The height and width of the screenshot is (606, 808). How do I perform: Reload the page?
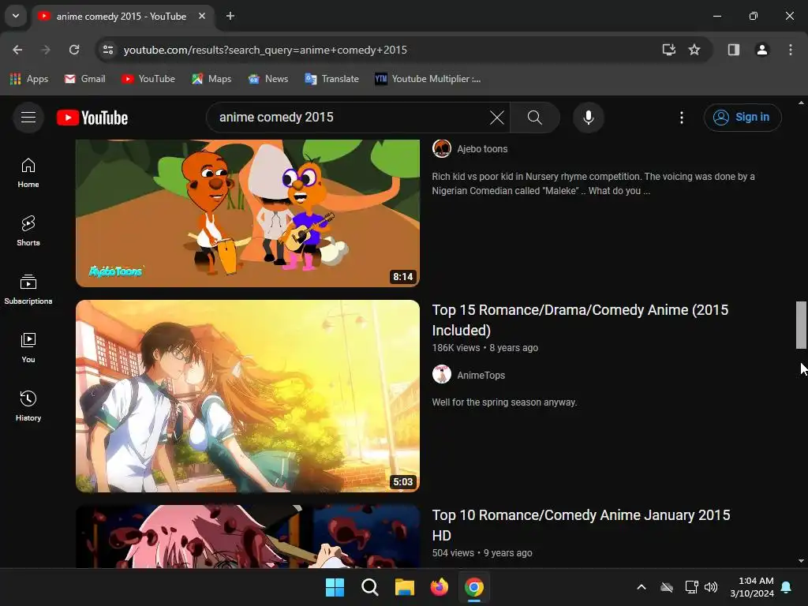[74, 50]
